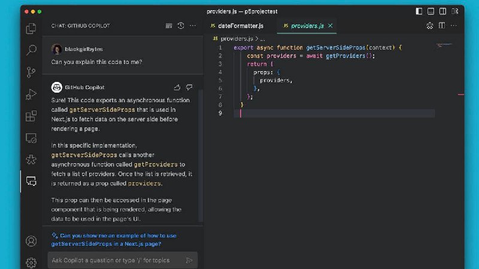The image size is (479, 269).
Task: Click the Chat icon in activity bar
Action: pyautogui.click(x=31, y=181)
